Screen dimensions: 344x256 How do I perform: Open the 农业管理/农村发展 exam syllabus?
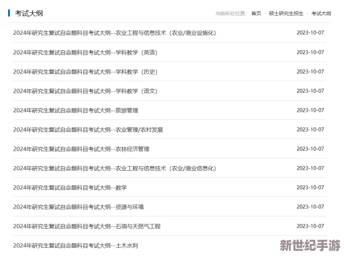pyautogui.click(x=88, y=130)
